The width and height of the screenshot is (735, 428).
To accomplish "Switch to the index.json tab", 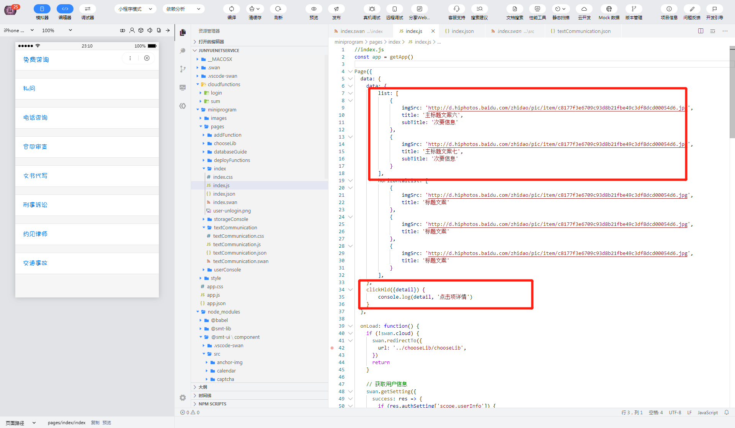I will (x=462, y=31).
